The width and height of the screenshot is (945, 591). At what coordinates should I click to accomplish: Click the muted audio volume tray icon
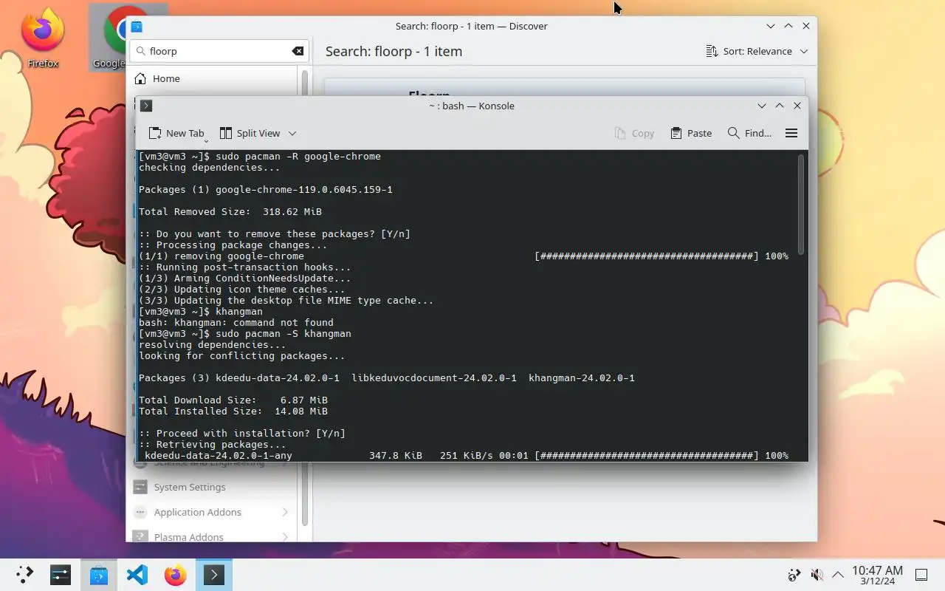817,575
